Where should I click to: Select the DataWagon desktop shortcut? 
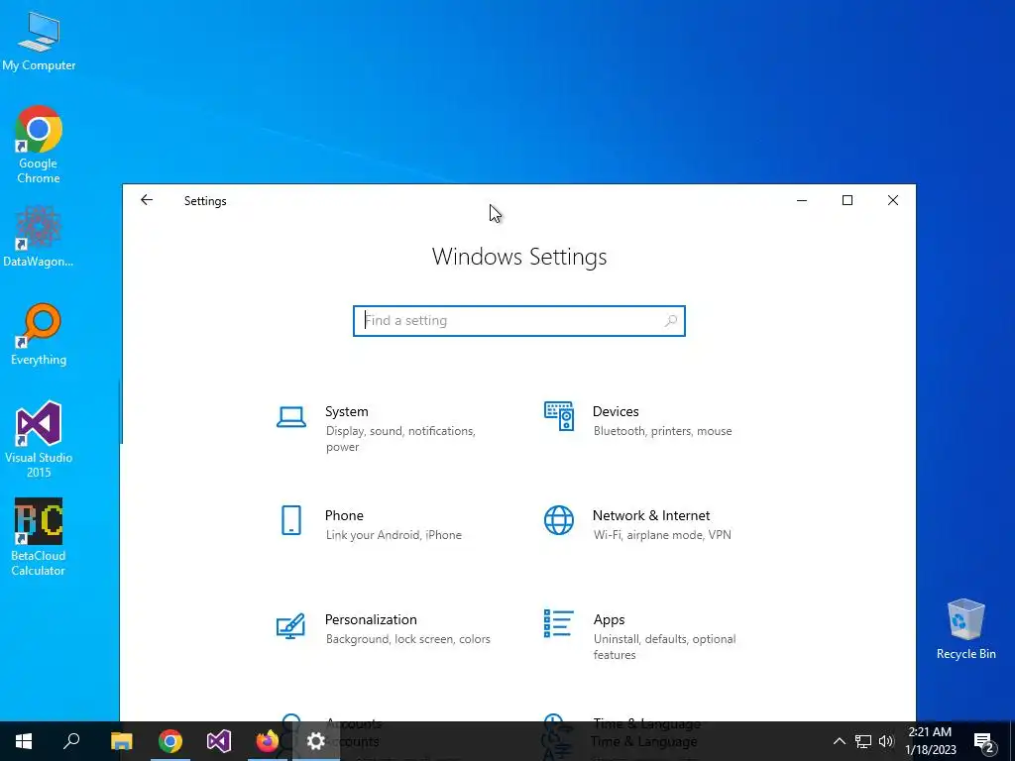39,237
